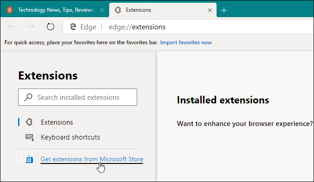Click the Forward arrow button
Screen dimensions: 314x182
[30, 27]
